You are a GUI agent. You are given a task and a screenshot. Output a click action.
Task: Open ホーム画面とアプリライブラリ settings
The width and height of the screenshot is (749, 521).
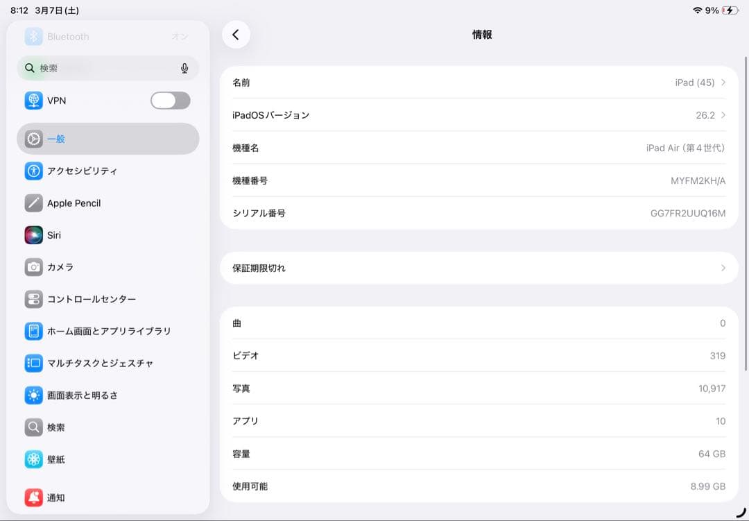coord(108,331)
